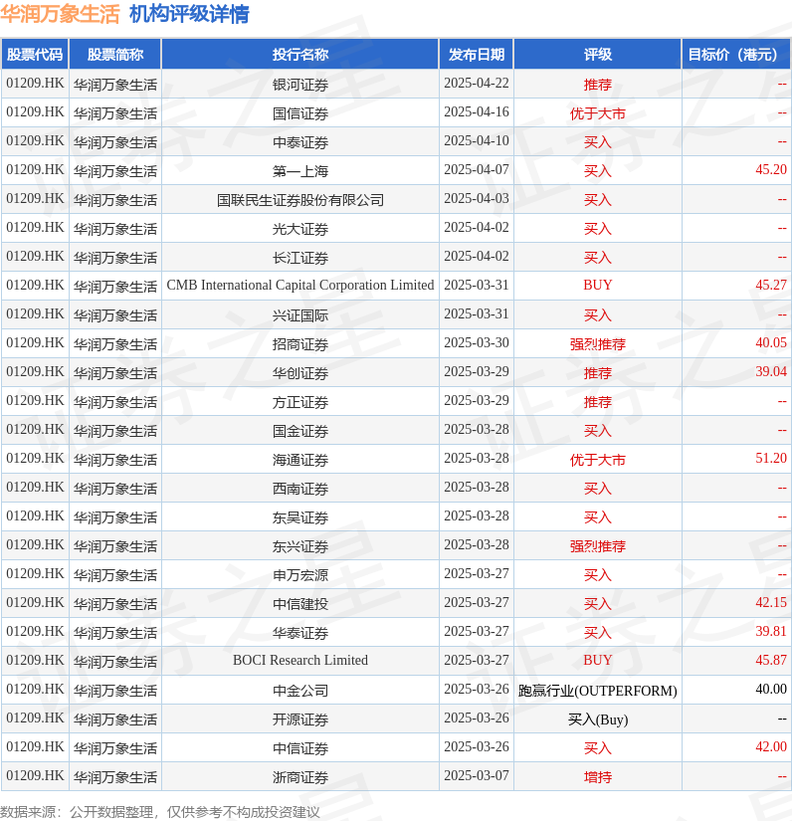Click the 强烈推荐 rating for 东兴证券

(x=597, y=546)
